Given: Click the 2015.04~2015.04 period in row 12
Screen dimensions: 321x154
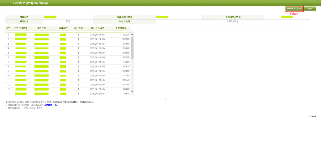Looking at the screenshot, I should tap(98, 84).
